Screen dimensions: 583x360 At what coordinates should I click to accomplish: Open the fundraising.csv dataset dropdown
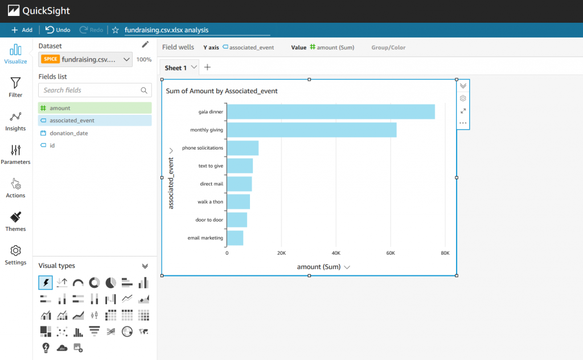click(x=85, y=60)
